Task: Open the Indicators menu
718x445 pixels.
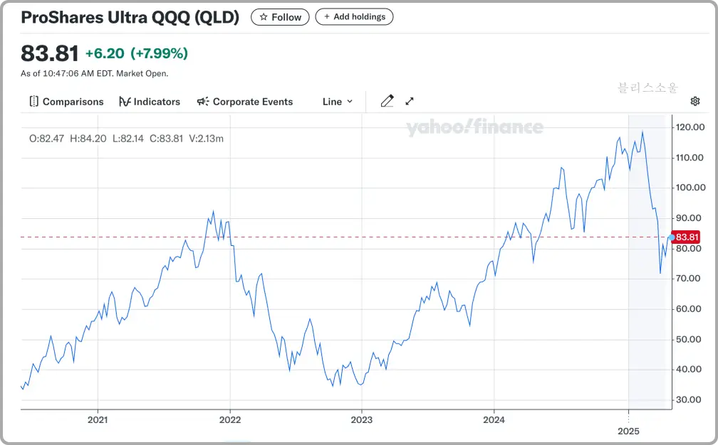Action: pos(150,102)
